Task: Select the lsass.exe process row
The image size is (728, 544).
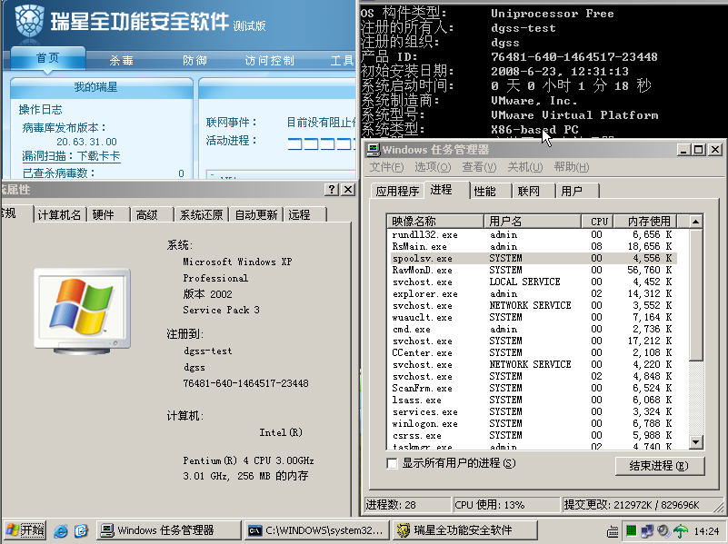Action: tap(532, 400)
